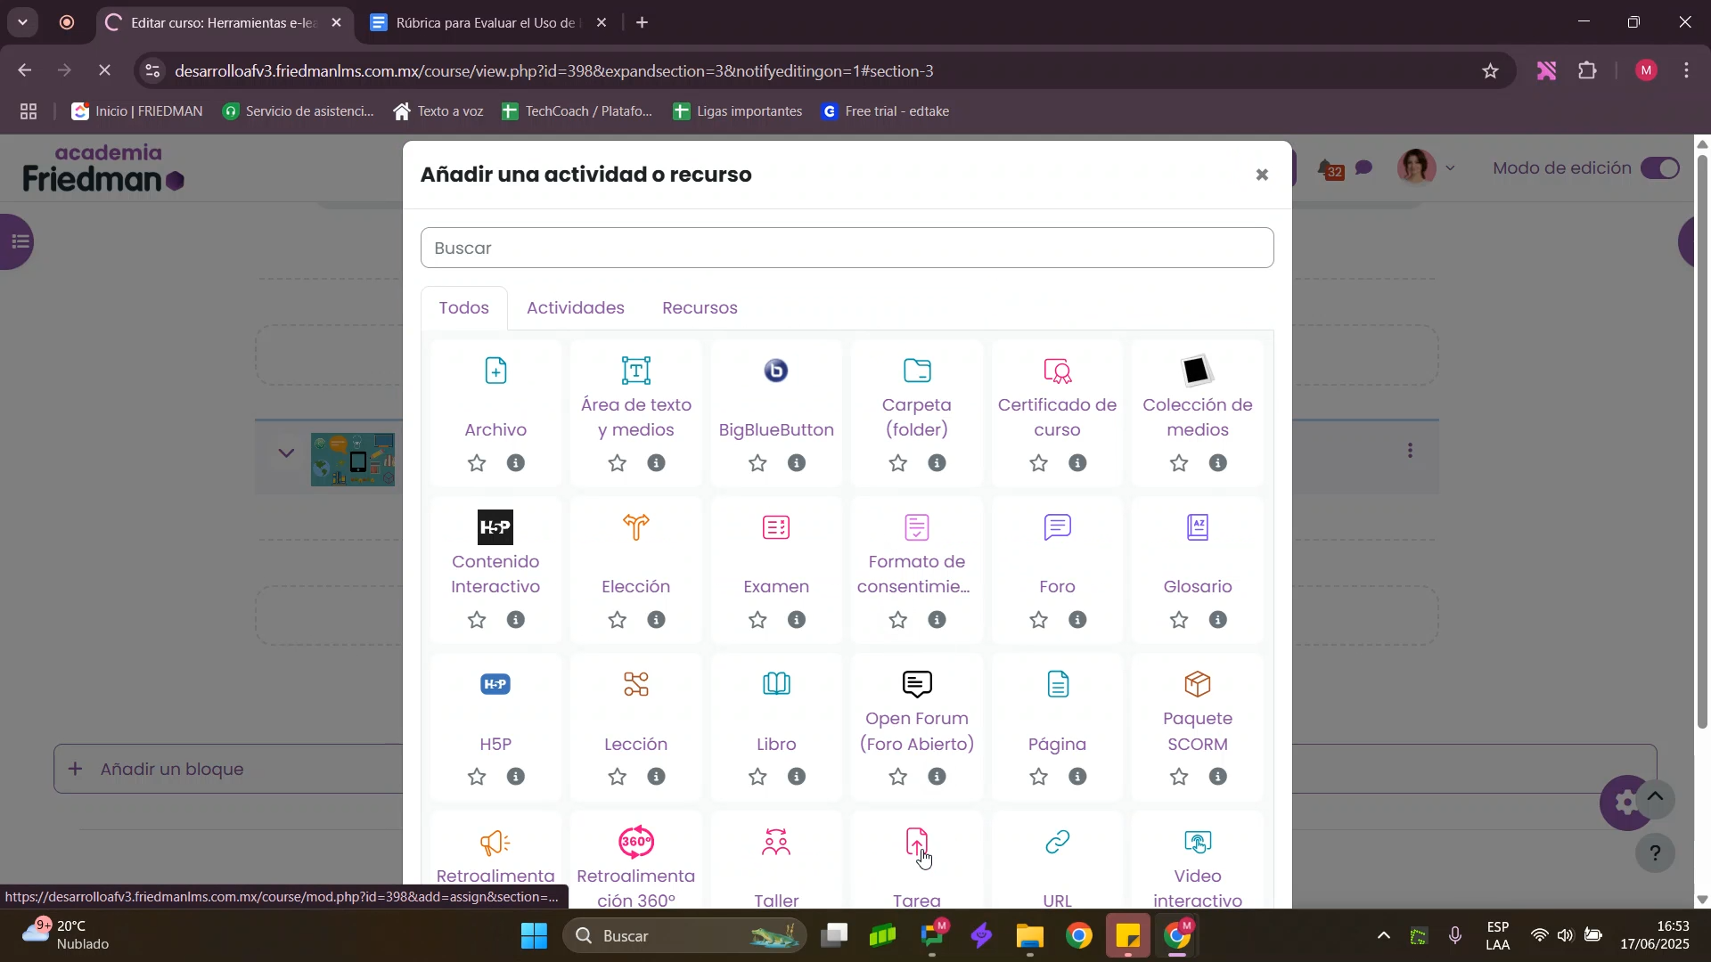Mark Elección as favorite with star
The width and height of the screenshot is (1711, 962).
click(618, 620)
